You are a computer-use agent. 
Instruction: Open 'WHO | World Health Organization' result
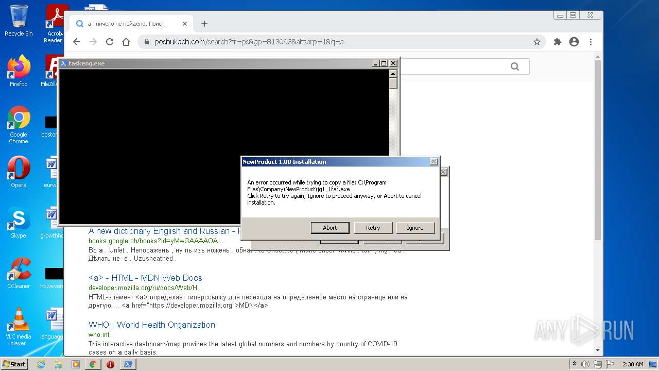pyautogui.click(x=152, y=325)
